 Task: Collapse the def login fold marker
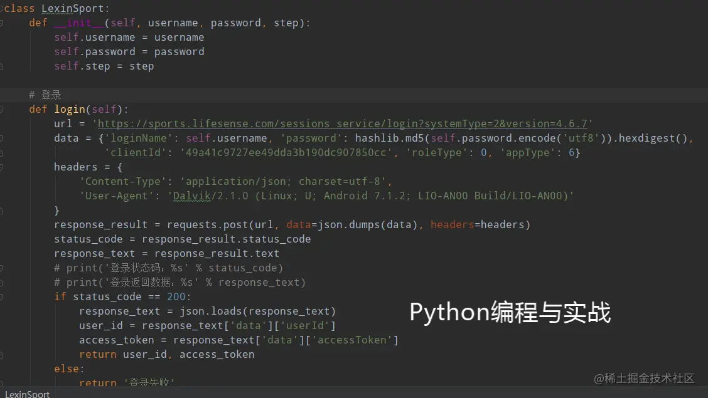(1, 110)
